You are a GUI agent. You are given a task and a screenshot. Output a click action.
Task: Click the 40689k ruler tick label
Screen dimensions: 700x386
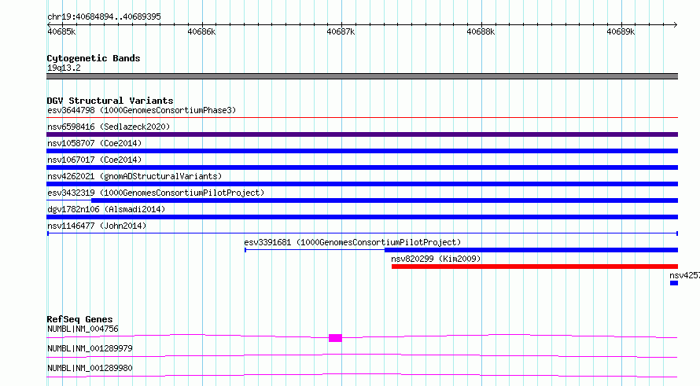point(621,31)
